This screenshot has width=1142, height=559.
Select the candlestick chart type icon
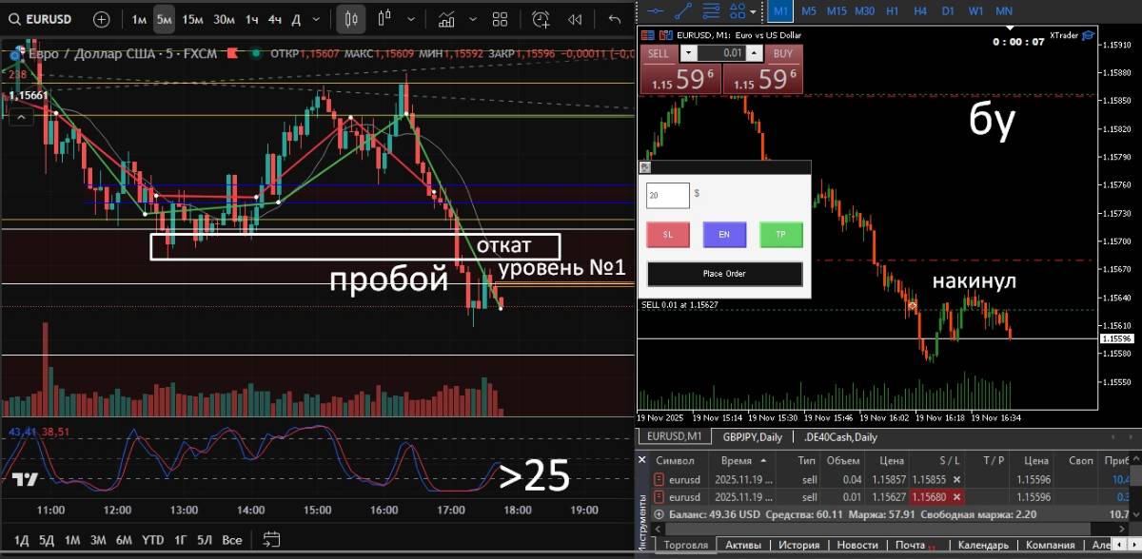351,19
